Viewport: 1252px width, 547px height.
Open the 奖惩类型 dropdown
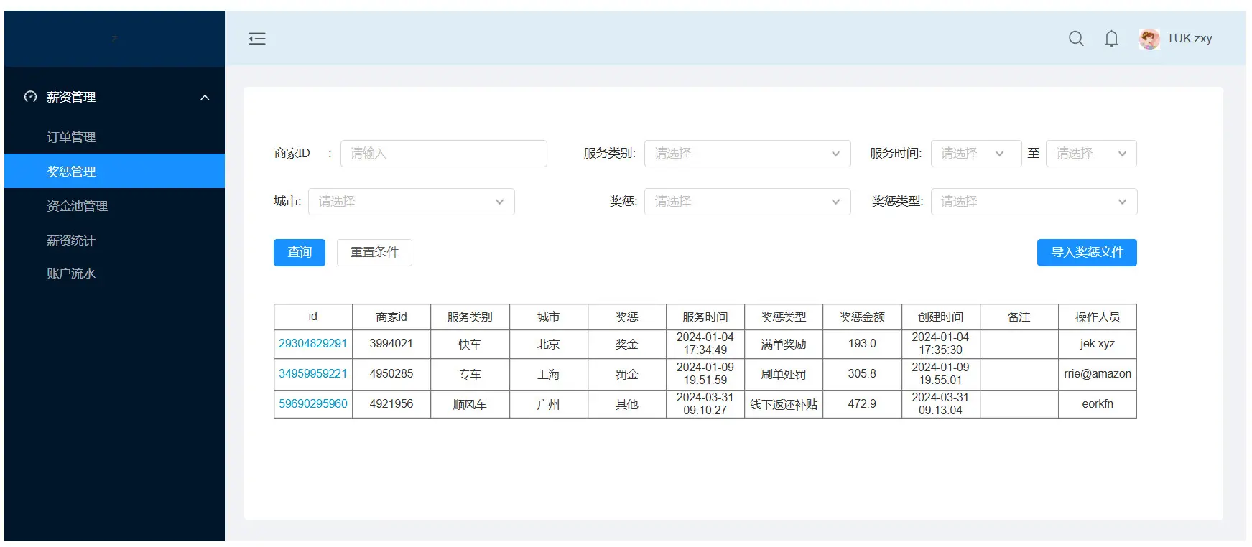click(x=1034, y=202)
